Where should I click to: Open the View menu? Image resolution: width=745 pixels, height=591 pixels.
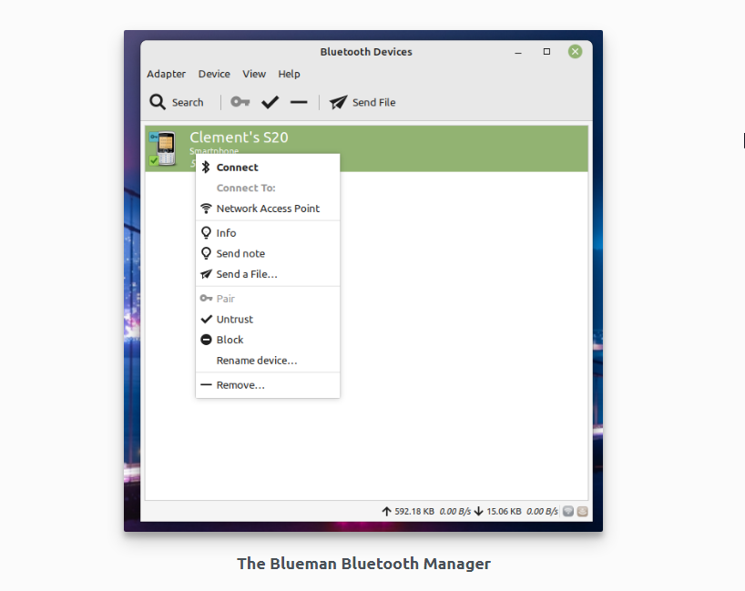[254, 74]
